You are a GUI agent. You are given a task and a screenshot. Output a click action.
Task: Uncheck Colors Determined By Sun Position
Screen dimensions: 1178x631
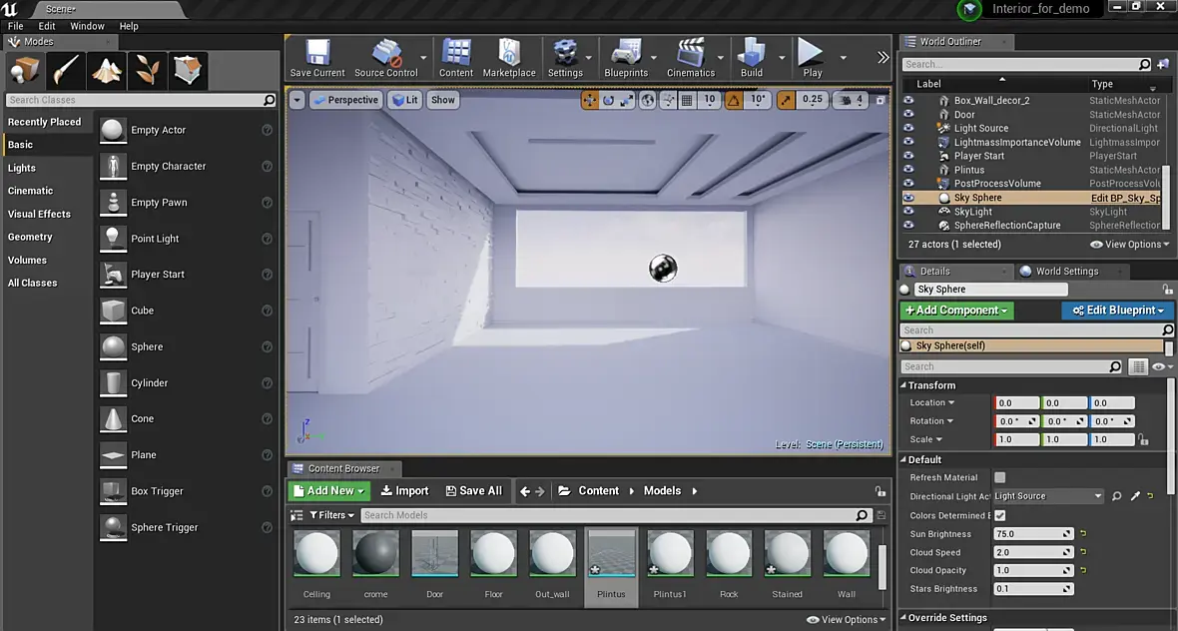click(x=1000, y=515)
